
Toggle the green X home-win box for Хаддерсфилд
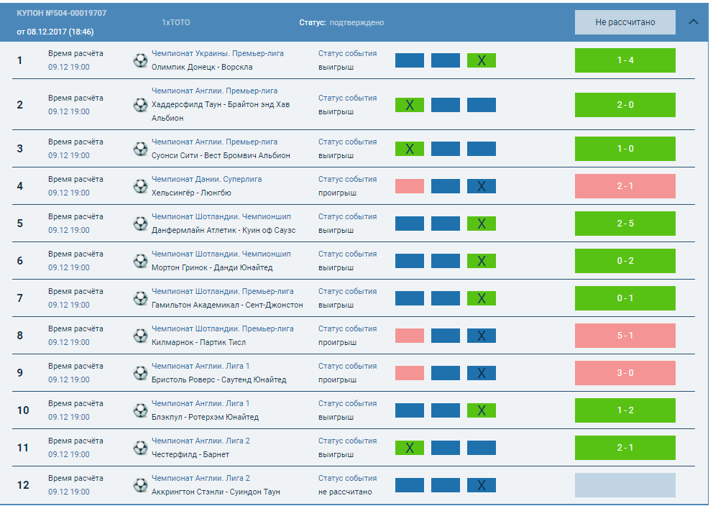click(x=409, y=105)
